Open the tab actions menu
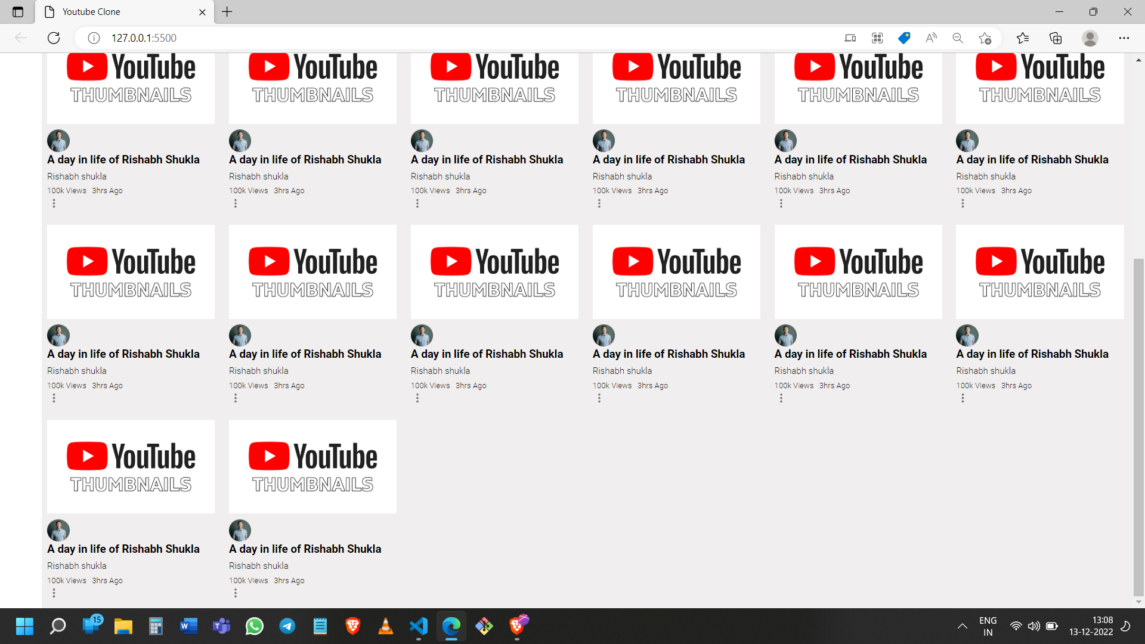 click(x=17, y=11)
